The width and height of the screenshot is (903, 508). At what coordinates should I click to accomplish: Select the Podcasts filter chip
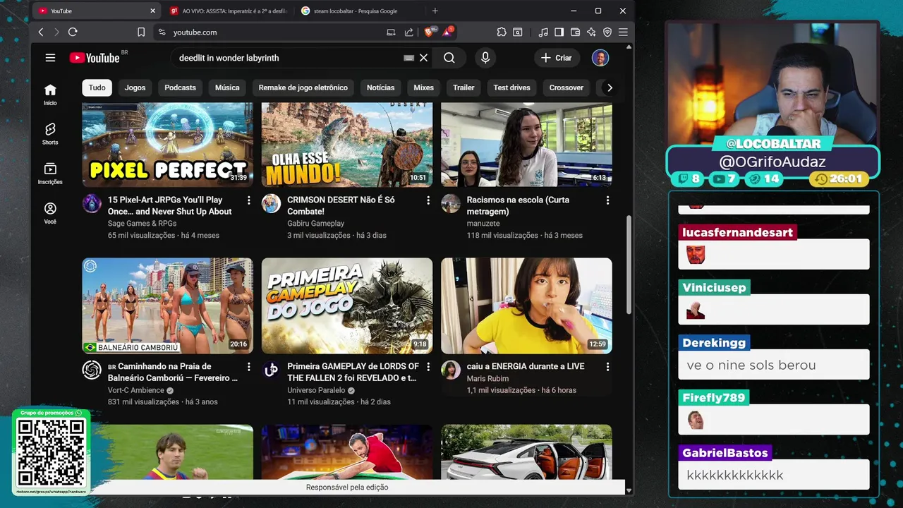[180, 87]
